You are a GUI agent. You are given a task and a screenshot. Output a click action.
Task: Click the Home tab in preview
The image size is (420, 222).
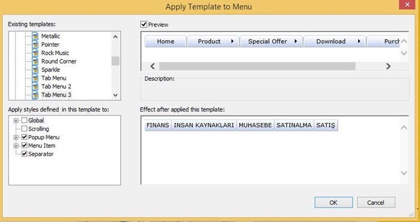pyautogui.click(x=165, y=41)
